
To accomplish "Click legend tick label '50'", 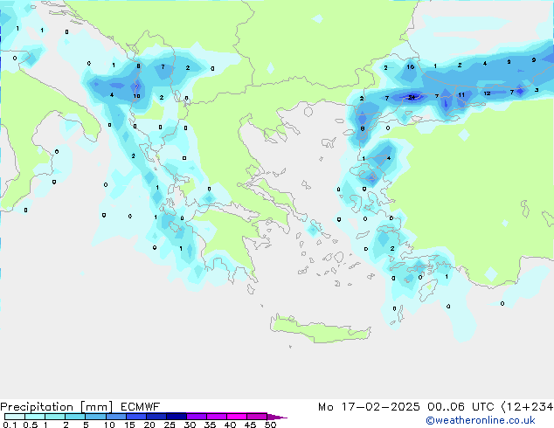I will click(270, 425).
